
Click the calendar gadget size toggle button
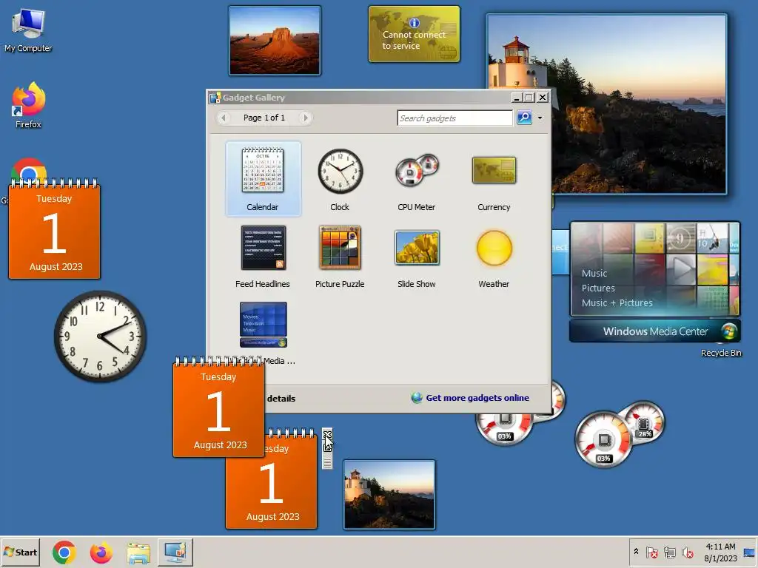[x=327, y=447]
